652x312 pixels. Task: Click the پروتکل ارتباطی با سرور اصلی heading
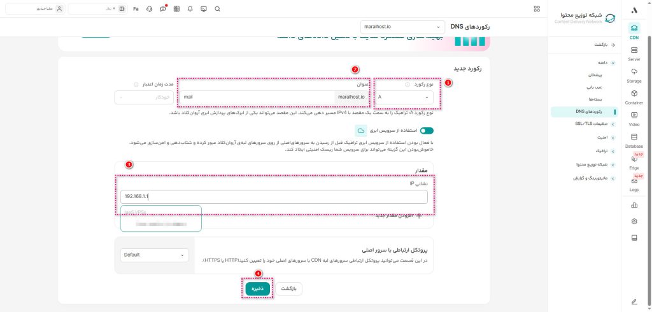[395, 251]
